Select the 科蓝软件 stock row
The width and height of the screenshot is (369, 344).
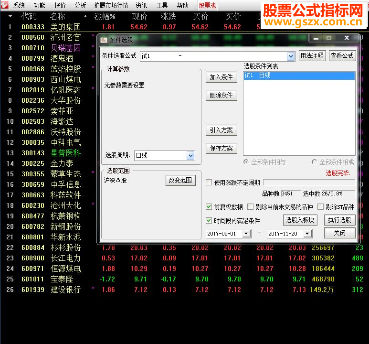[x=66, y=195]
